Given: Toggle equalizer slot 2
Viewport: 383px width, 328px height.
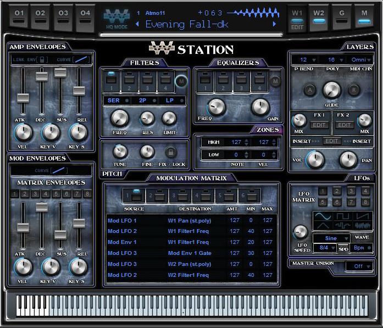Looking at the screenshot, I should (223, 81).
